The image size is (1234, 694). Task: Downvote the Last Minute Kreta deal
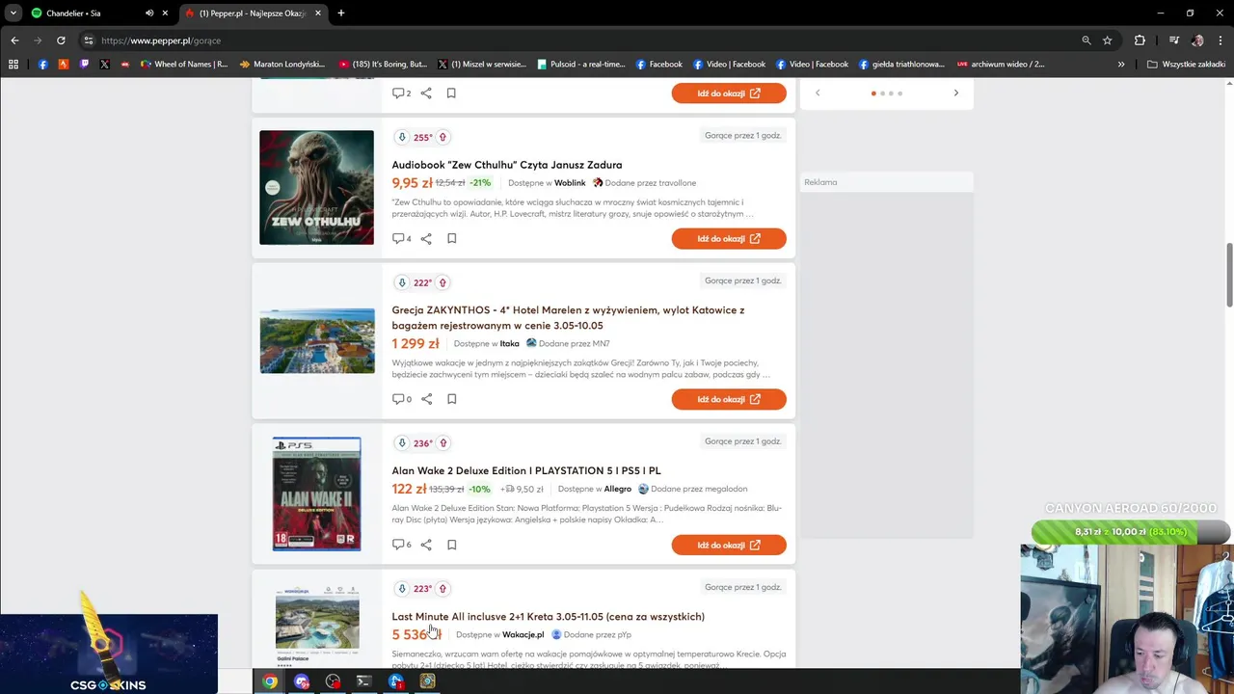402,589
